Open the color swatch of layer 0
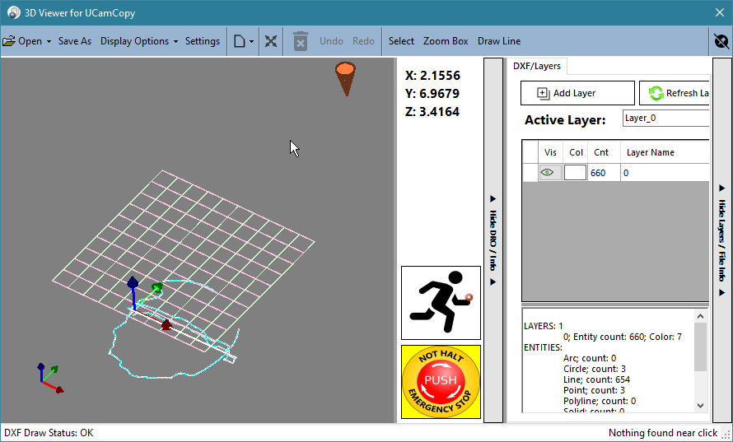The image size is (733, 442). click(x=575, y=172)
